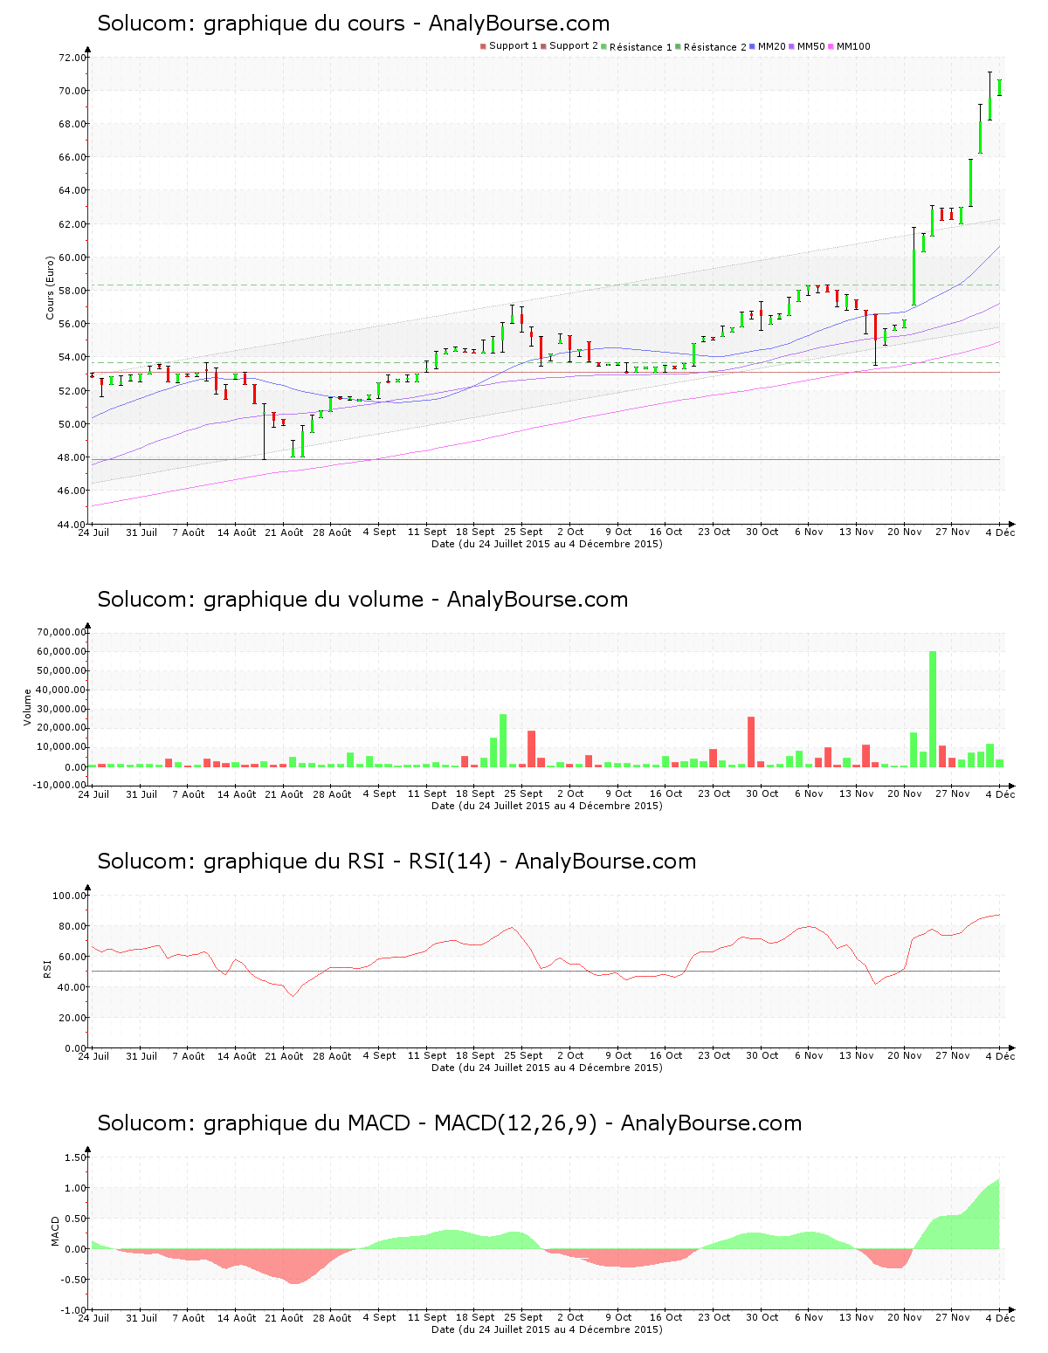Click the 58.00 value on price axis

point(72,291)
